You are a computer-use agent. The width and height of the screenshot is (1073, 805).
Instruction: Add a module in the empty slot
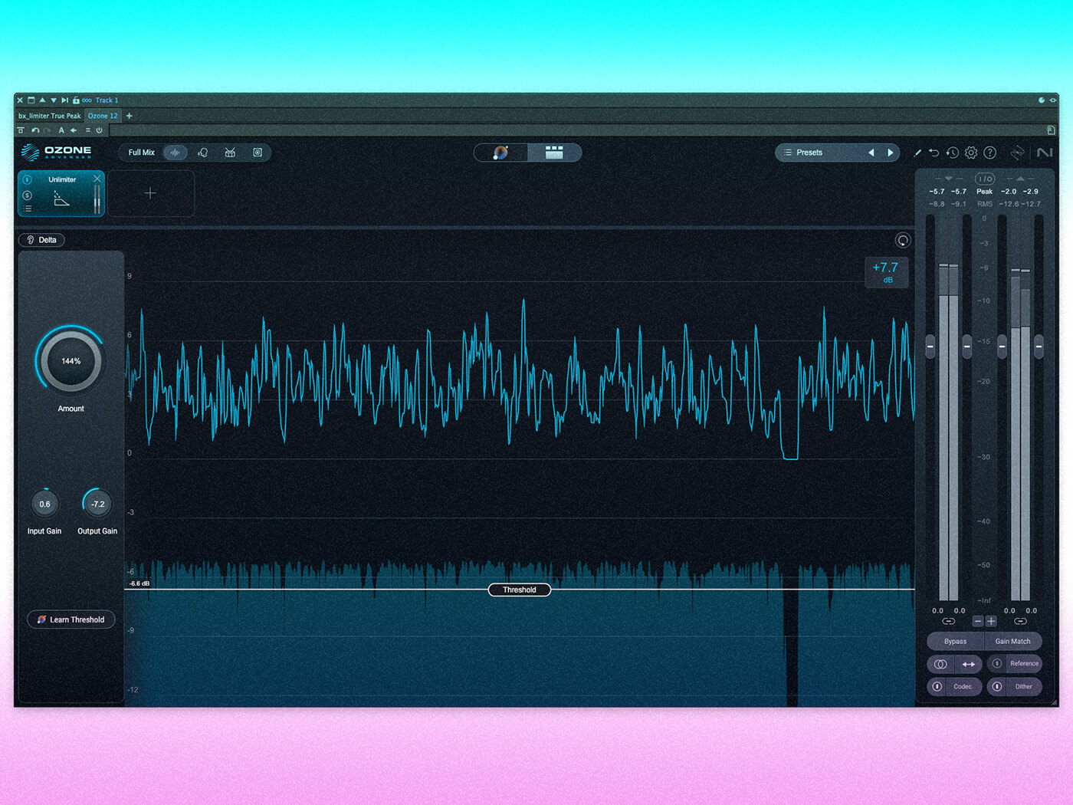[x=150, y=193]
